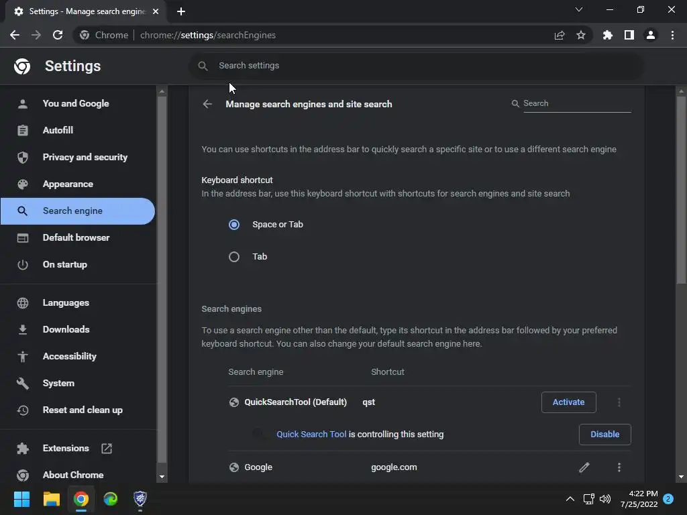Open the notification badge showing 2
This screenshot has width=687, height=515.
(x=668, y=499)
